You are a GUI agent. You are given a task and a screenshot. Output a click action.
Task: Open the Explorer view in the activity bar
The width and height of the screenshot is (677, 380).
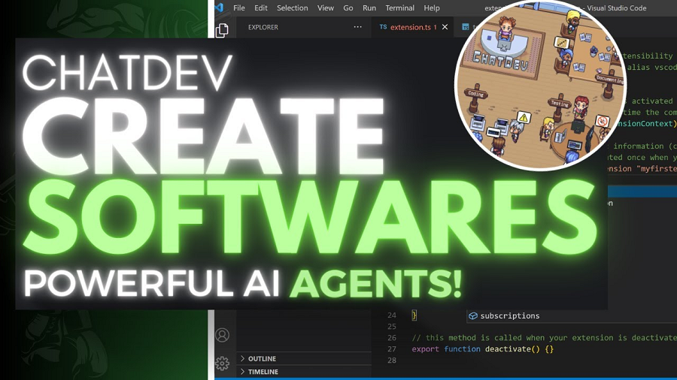pos(222,30)
